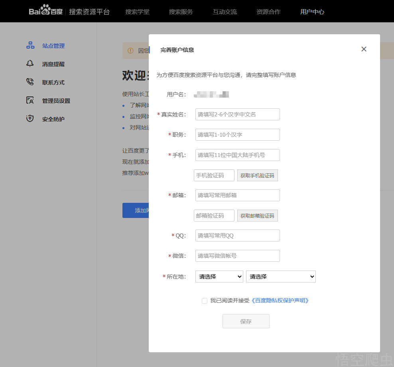394x367 pixels.
Task: Click the 保存 save button
Action: point(246,321)
